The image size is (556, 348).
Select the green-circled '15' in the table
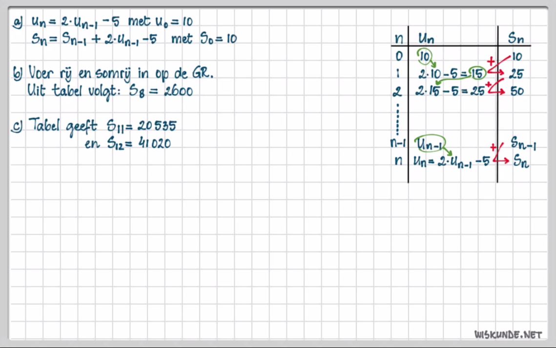tap(477, 73)
